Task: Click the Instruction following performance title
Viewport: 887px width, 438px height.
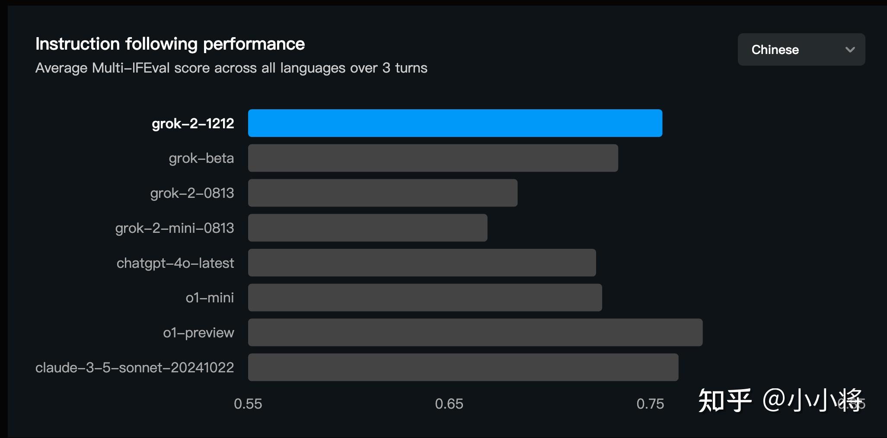Action: click(170, 44)
